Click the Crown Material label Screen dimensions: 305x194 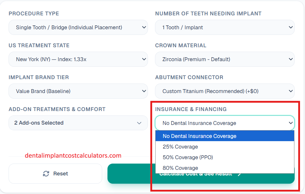click(181, 45)
